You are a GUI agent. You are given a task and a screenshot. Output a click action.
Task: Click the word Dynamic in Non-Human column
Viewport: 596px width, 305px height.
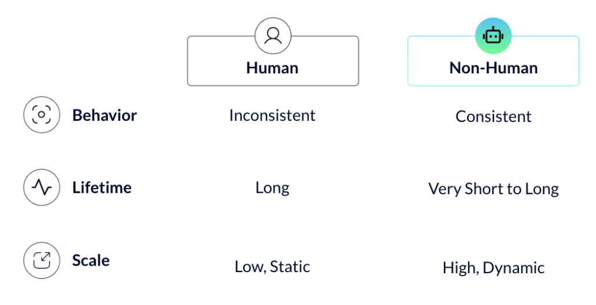pyautogui.click(x=513, y=268)
